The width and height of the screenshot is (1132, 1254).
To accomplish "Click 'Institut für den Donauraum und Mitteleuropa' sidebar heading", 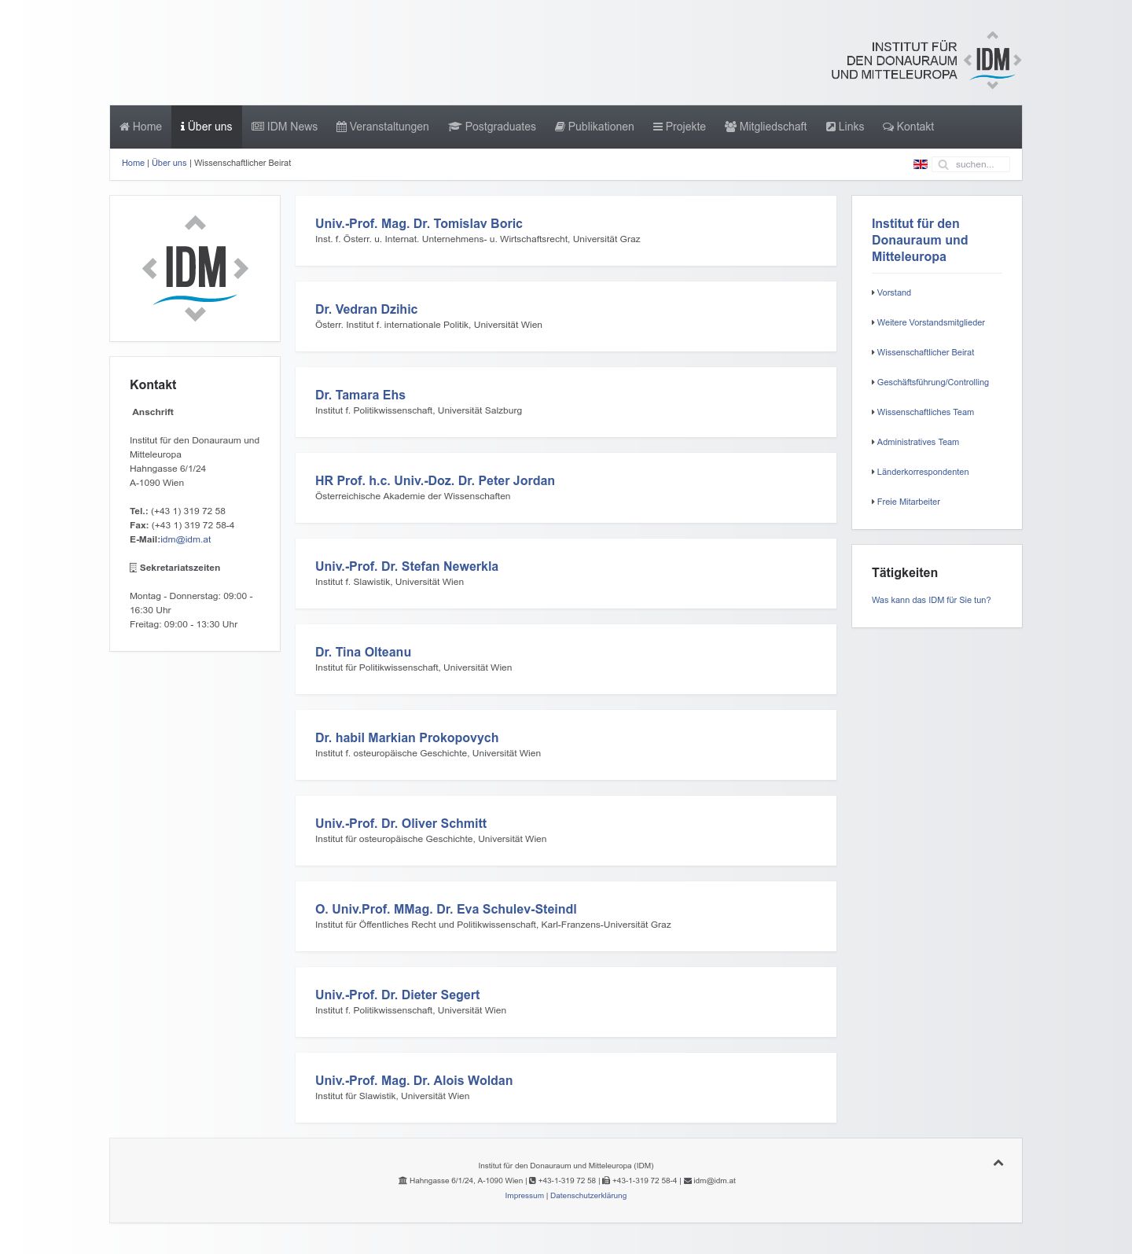I will (920, 240).
